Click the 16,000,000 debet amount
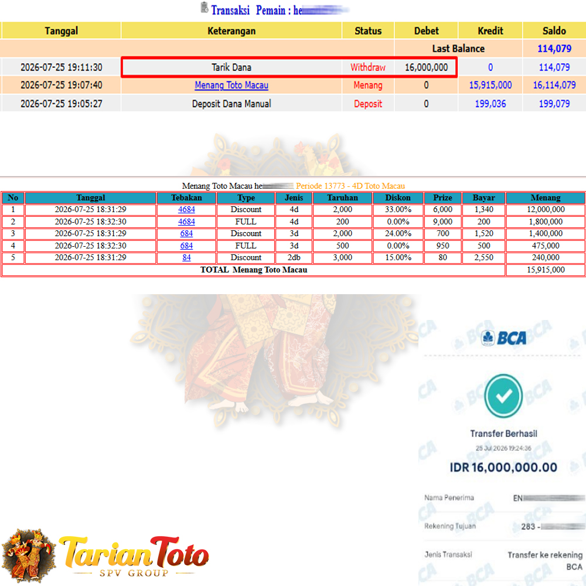Screen dimensions: 586x586 [x=427, y=67]
